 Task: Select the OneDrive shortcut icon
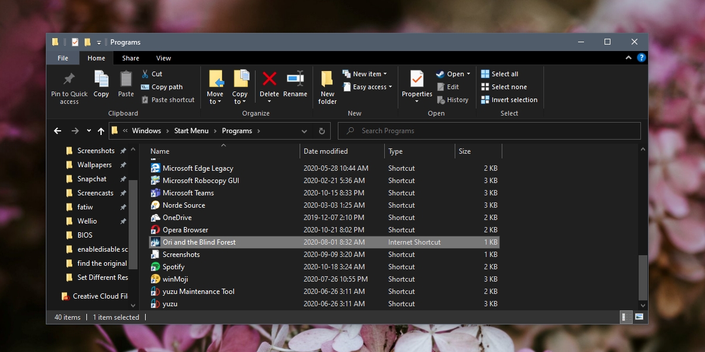[155, 218]
